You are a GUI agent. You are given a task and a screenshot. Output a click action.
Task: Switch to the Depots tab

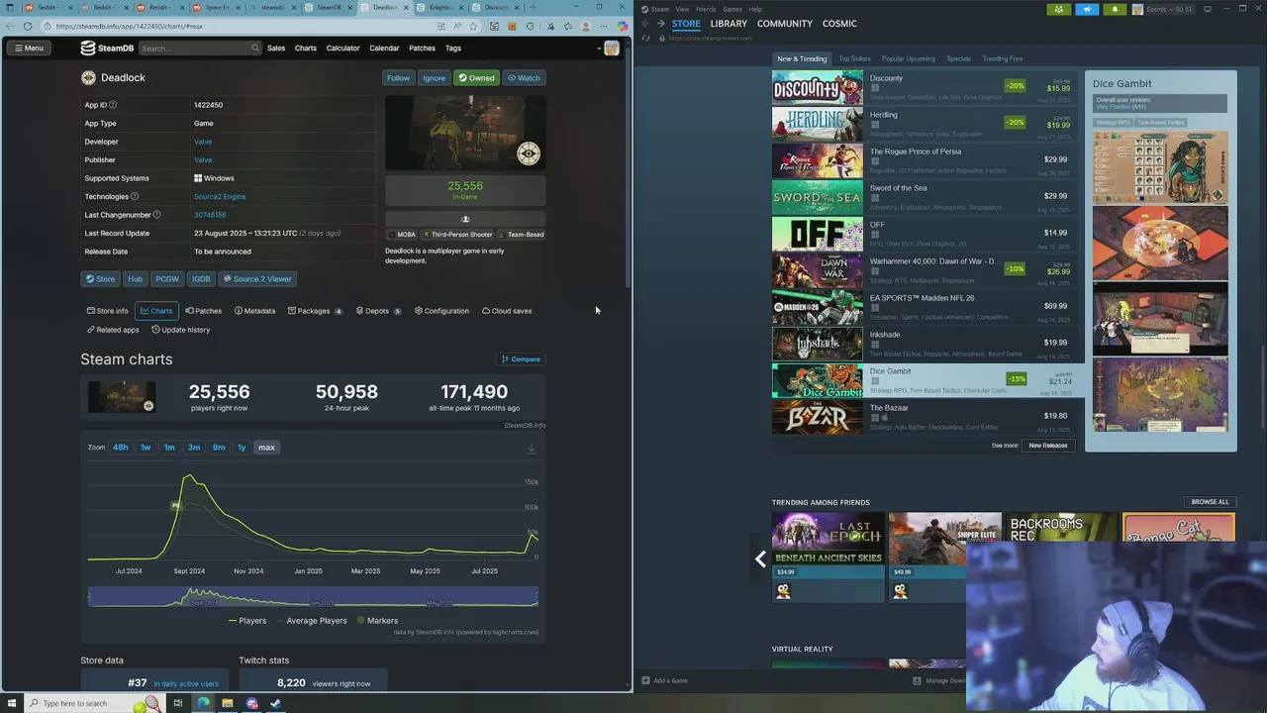(x=378, y=311)
